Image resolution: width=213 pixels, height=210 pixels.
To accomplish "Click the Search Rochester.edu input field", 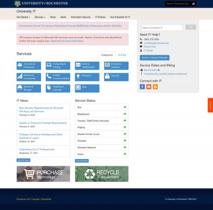I will pyautogui.click(x=178, y=4).
